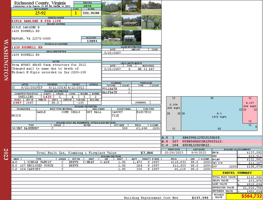Screen dimensions: 263x200
Task: Open the gray metal barn photo
Action: 111,7
